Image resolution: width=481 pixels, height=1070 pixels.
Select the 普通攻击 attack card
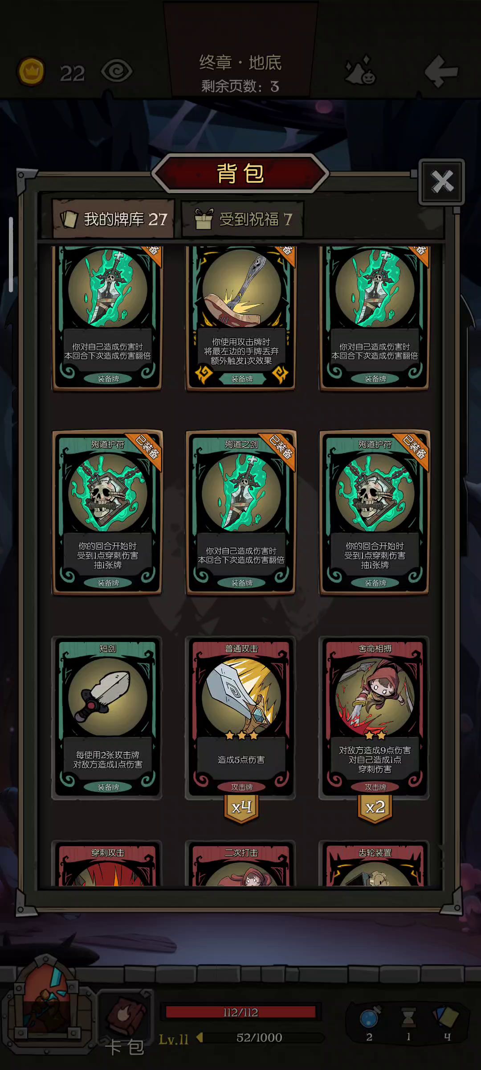(x=241, y=717)
